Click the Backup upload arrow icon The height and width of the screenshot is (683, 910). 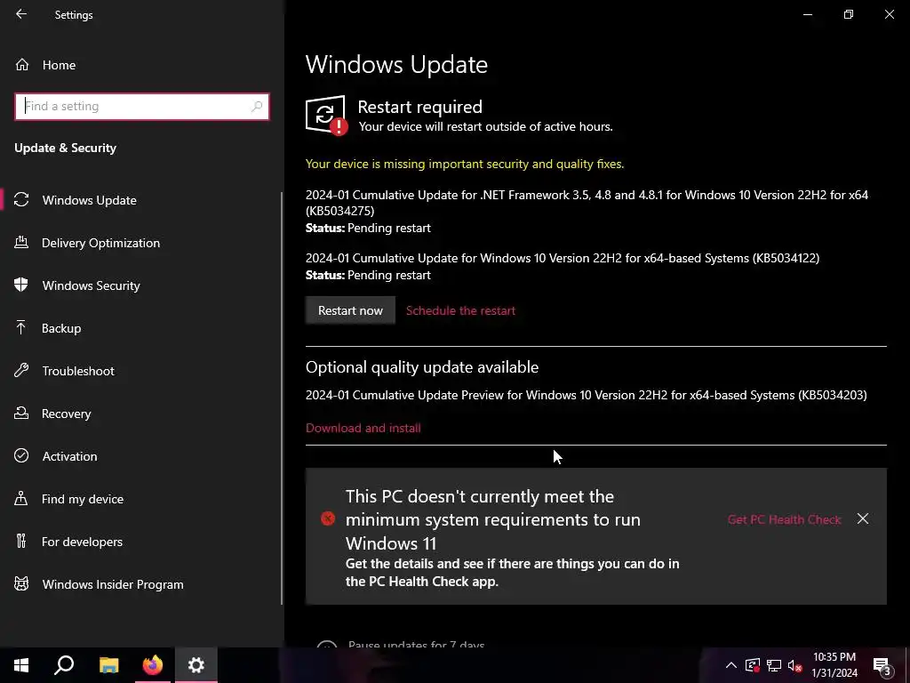pyautogui.click(x=21, y=327)
